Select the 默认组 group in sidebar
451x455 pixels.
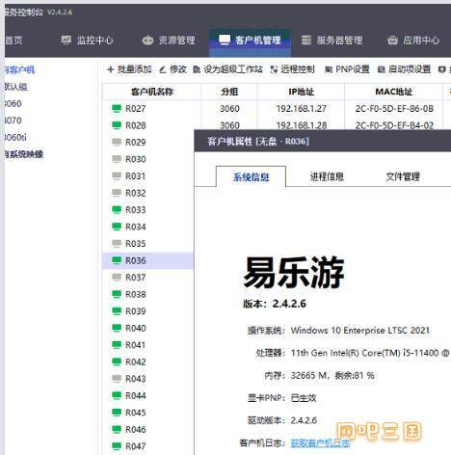[x=15, y=87]
